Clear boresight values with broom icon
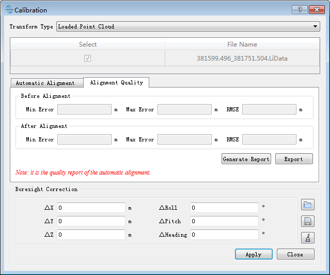Image resolution: width=330 pixels, height=275 pixels. click(x=308, y=238)
